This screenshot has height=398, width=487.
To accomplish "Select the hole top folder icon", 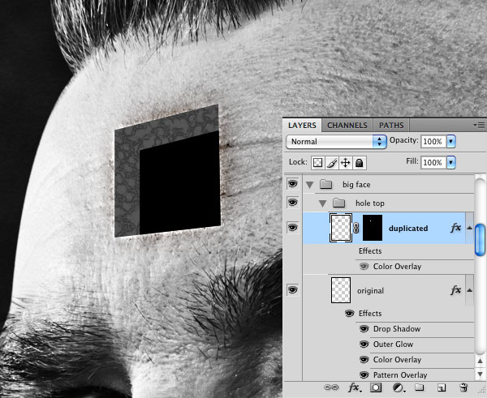I will coord(338,203).
